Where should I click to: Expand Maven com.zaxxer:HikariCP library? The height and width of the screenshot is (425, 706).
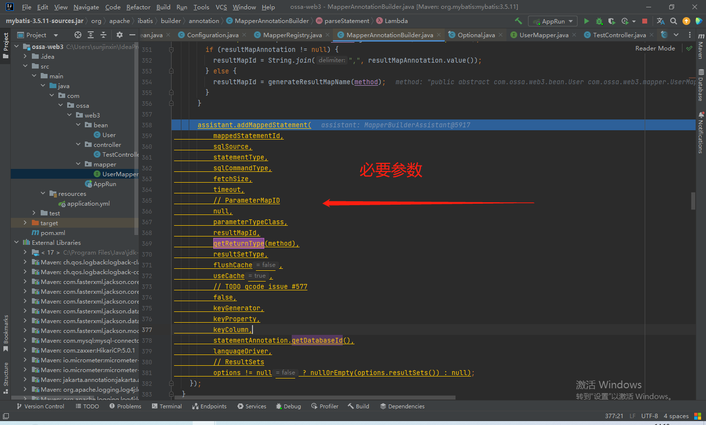[x=25, y=350]
